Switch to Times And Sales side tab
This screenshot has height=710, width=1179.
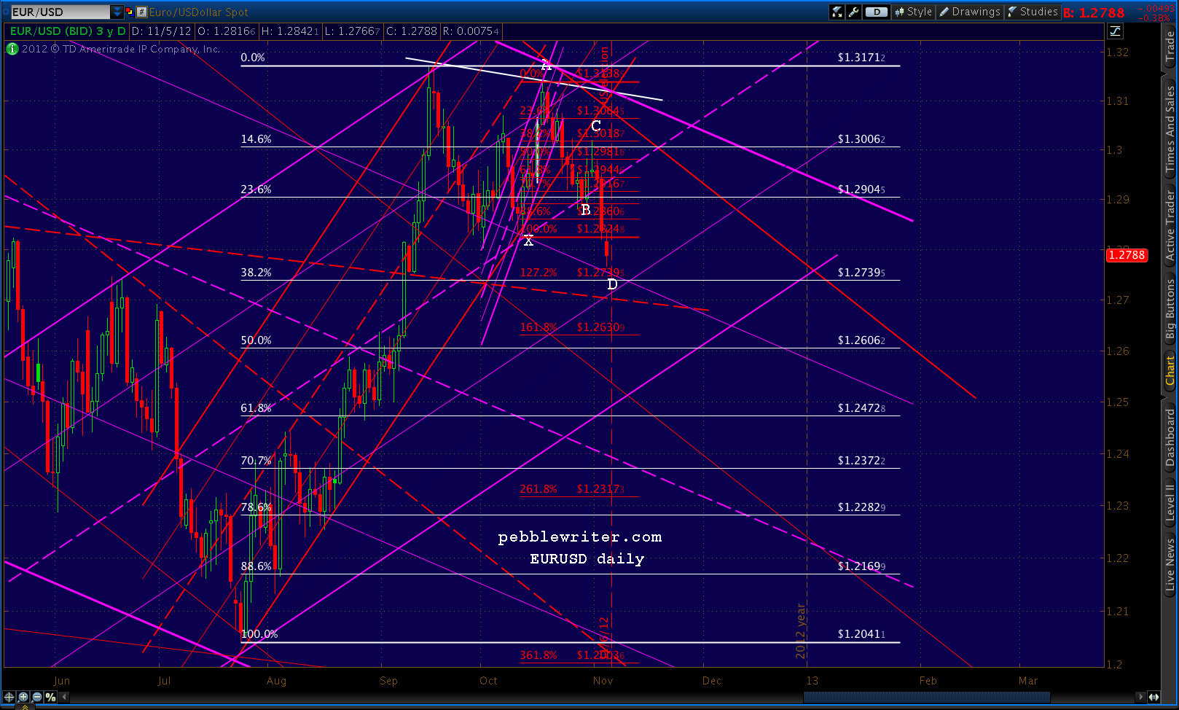(x=1170, y=129)
